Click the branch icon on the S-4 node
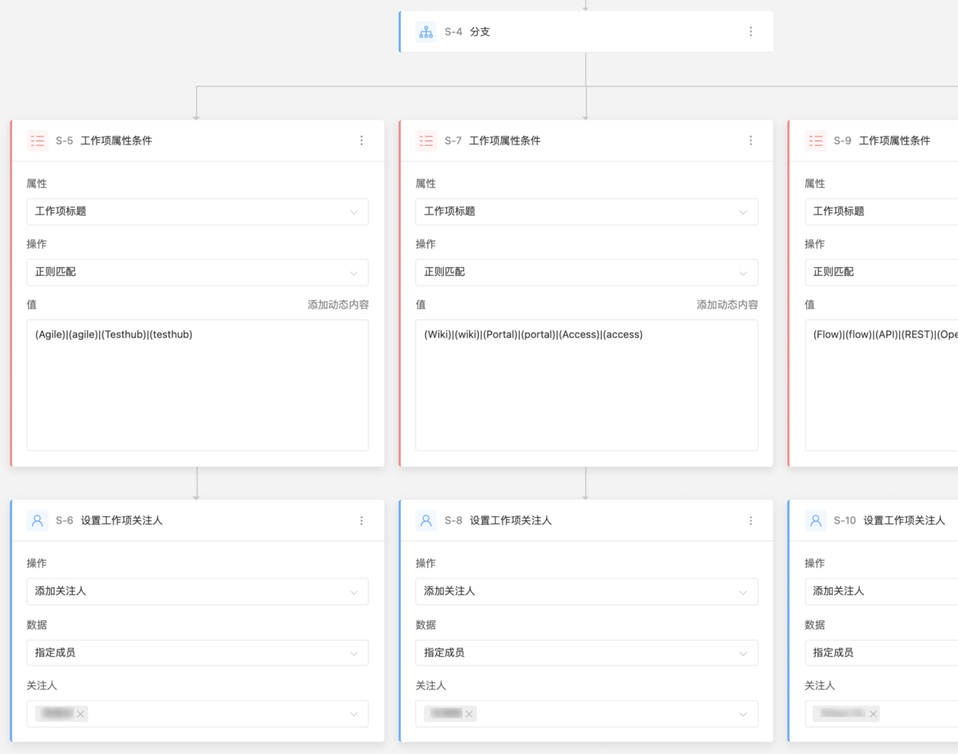The height and width of the screenshot is (754, 958). pyautogui.click(x=426, y=32)
